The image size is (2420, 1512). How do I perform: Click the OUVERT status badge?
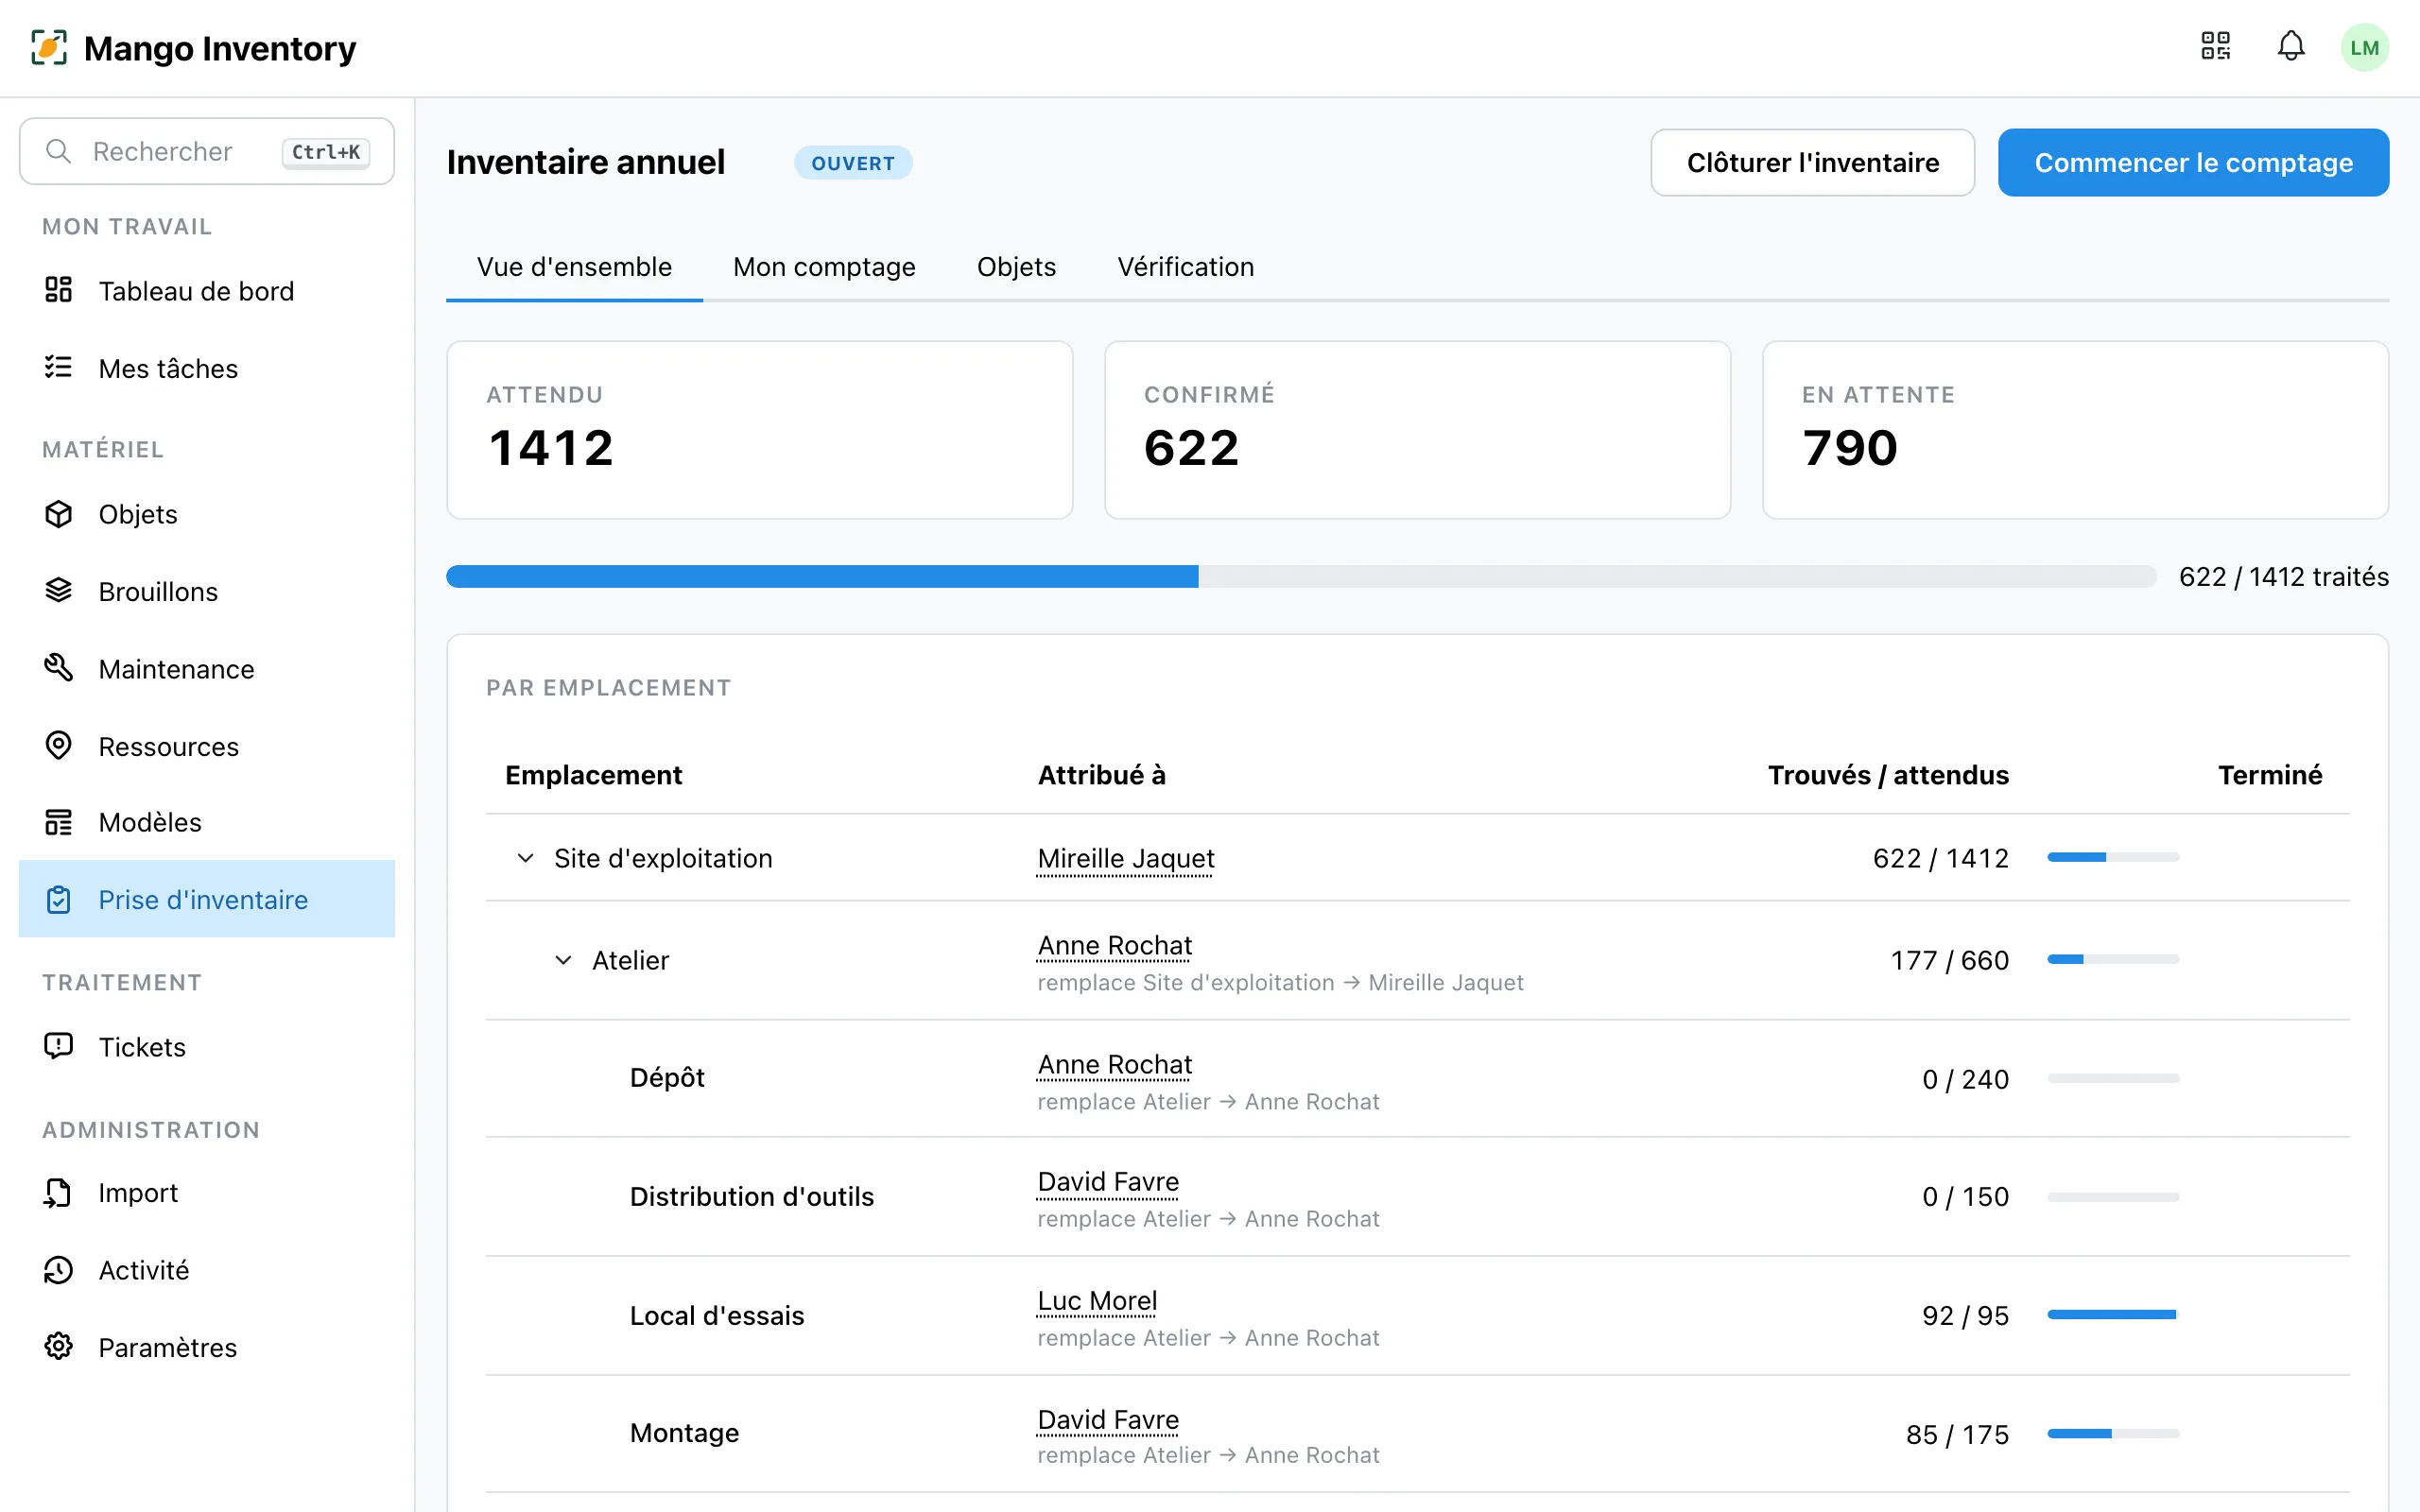pyautogui.click(x=852, y=163)
